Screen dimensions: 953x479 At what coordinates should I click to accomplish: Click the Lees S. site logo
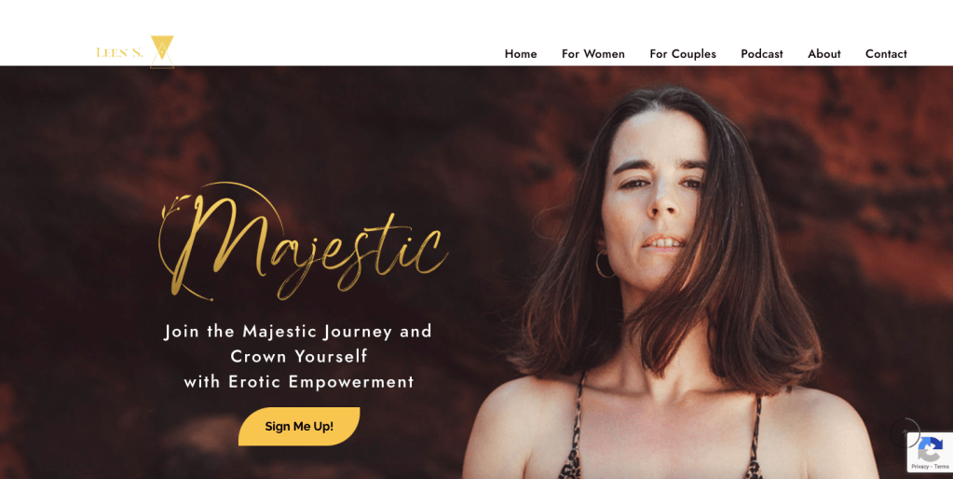pos(135,51)
